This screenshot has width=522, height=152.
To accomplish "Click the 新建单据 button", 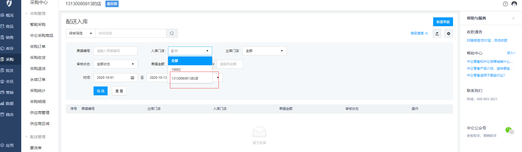I will click(x=443, y=22).
